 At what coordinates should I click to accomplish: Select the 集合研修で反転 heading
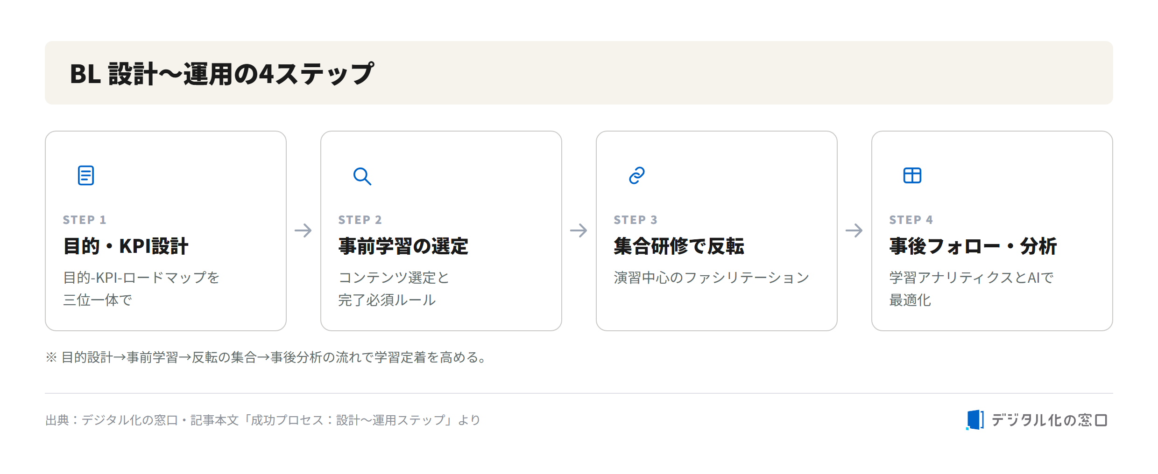pos(679,246)
